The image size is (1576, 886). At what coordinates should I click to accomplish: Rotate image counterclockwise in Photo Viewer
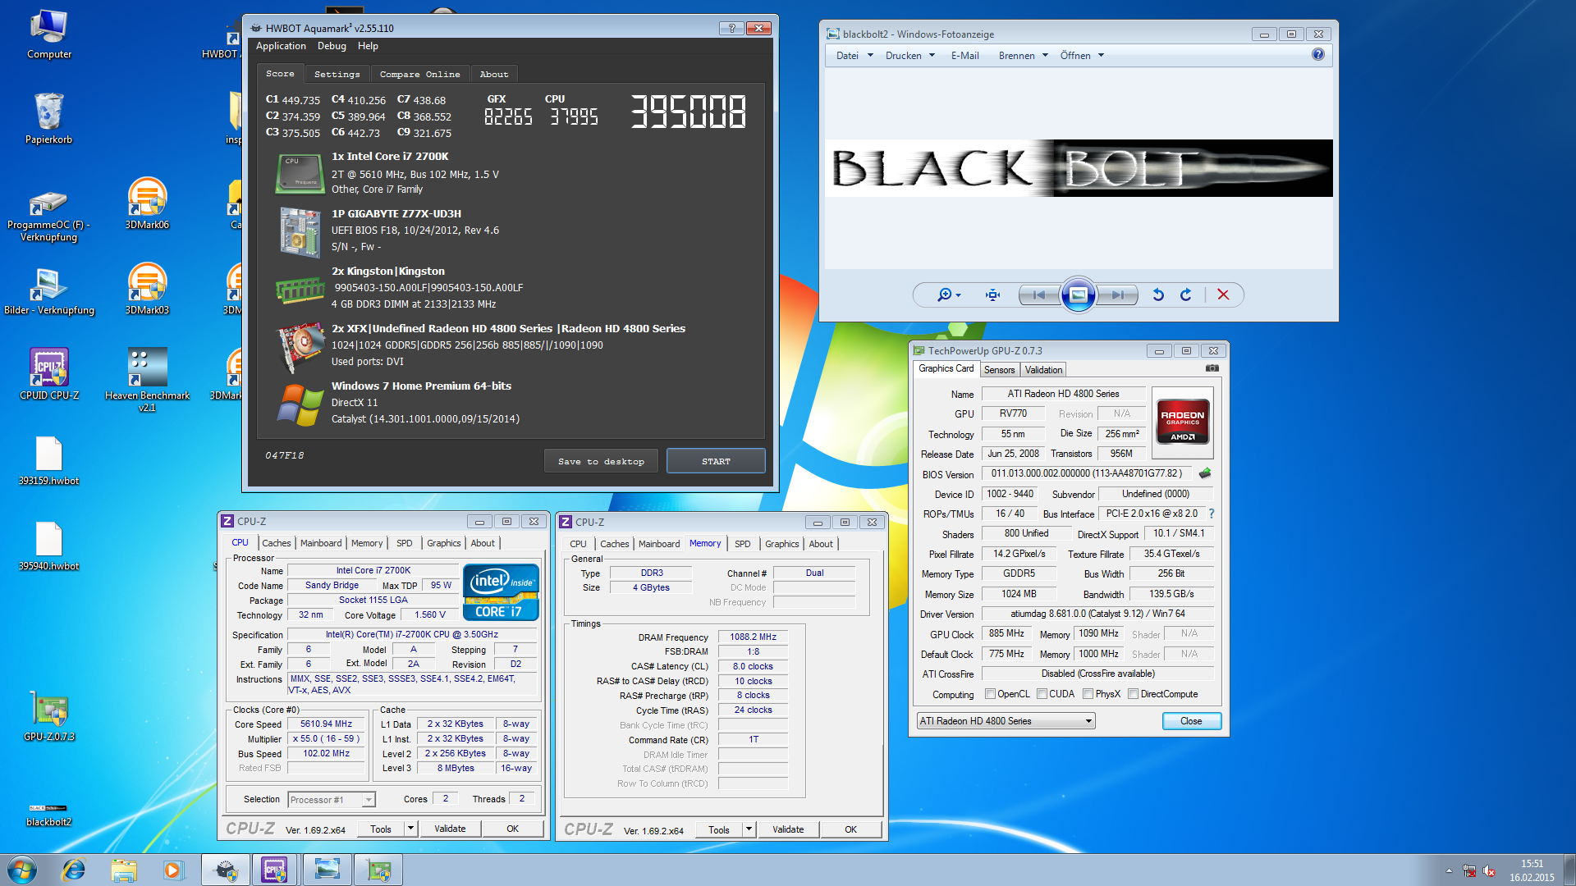click(1158, 295)
